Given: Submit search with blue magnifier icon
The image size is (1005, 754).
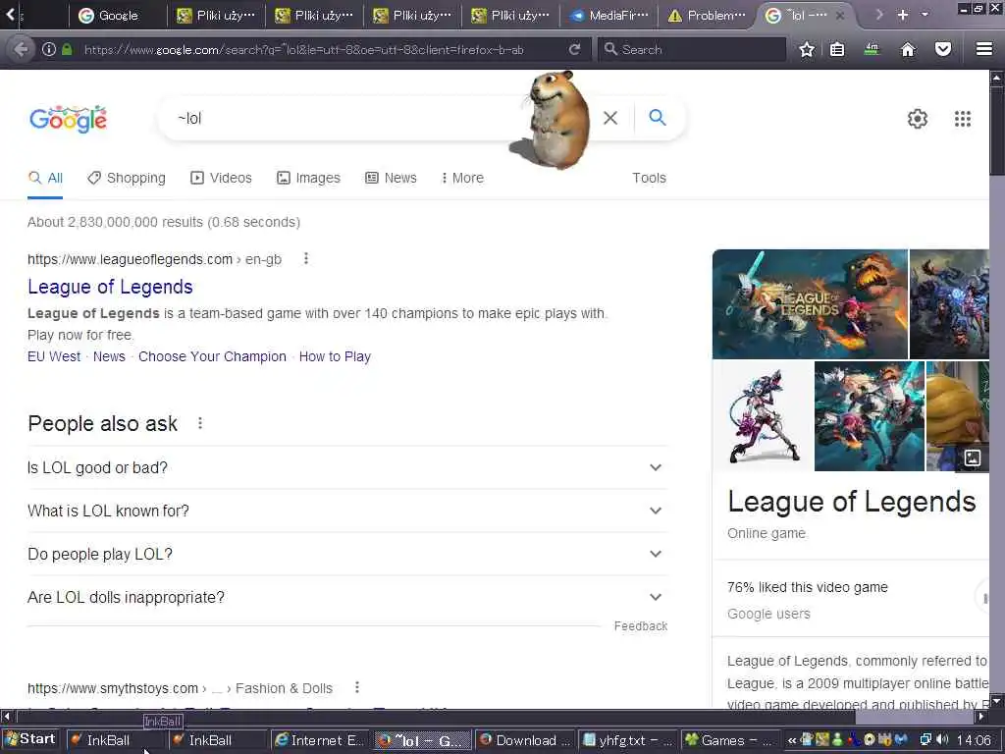Looking at the screenshot, I should point(657,118).
